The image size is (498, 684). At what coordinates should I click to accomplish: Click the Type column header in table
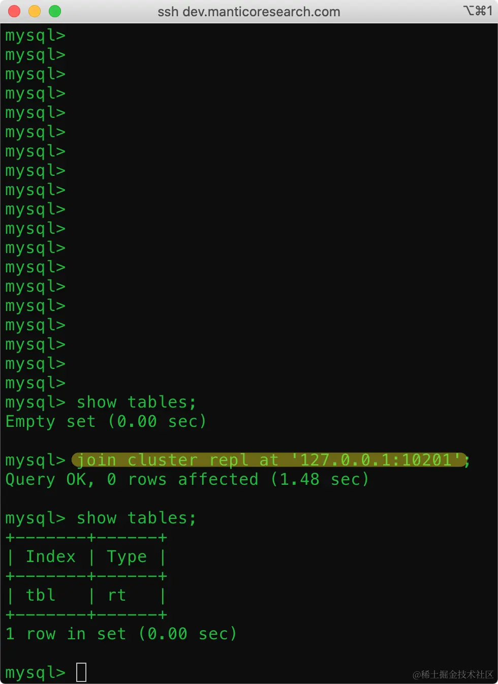[x=127, y=556]
